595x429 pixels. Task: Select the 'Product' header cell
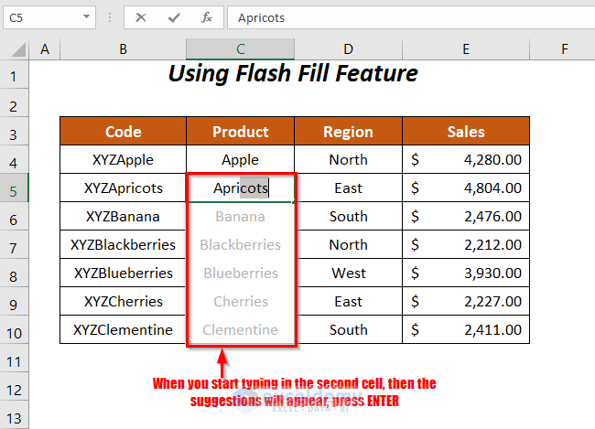(240, 131)
